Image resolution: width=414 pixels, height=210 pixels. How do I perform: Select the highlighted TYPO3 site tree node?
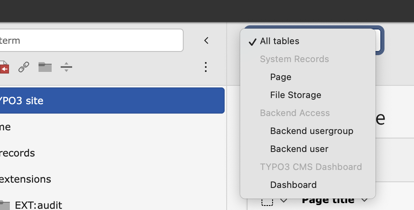coord(111,101)
